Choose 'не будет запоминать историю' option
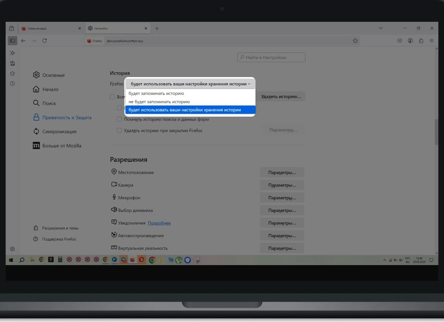Viewport: 444px width, 322px height. 190,102
